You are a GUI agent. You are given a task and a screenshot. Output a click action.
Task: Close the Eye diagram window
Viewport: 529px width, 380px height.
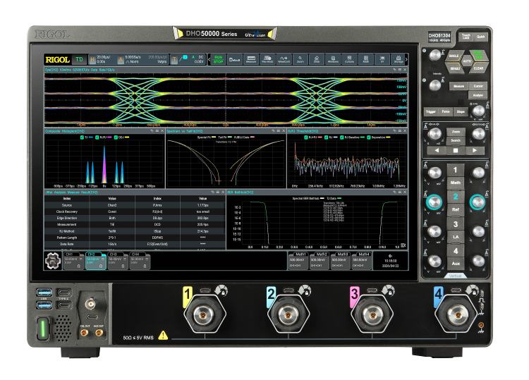(405, 70)
